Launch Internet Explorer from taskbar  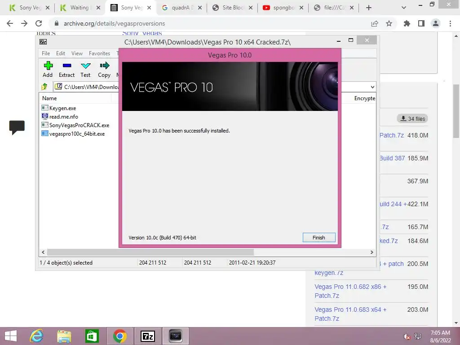[x=37, y=336]
